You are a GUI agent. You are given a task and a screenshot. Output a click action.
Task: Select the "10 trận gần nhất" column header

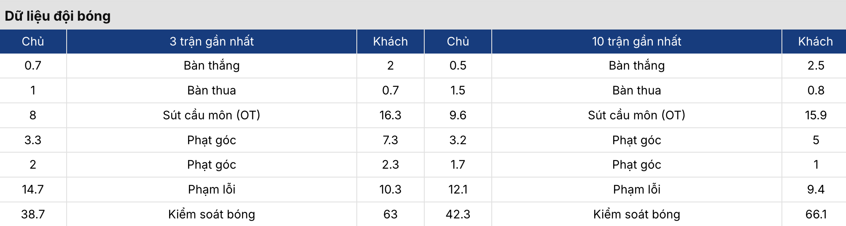pyautogui.click(x=636, y=41)
